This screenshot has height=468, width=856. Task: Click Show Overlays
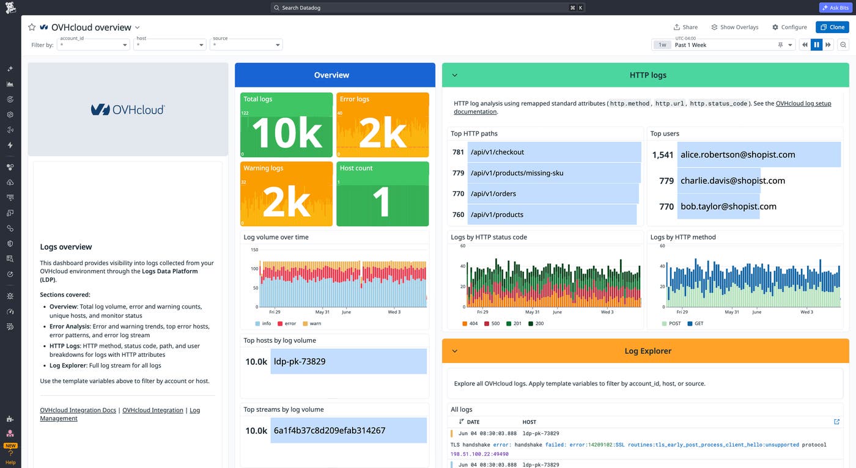[x=734, y=27]
